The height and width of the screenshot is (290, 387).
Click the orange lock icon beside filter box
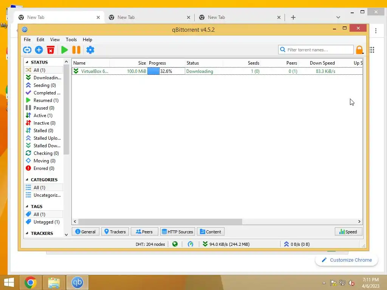pos(359,50)
